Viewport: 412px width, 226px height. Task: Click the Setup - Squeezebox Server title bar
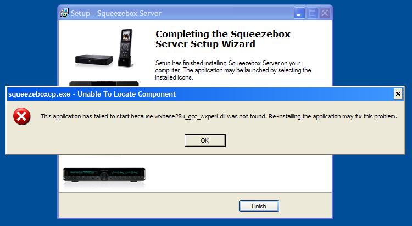[176, 13]
